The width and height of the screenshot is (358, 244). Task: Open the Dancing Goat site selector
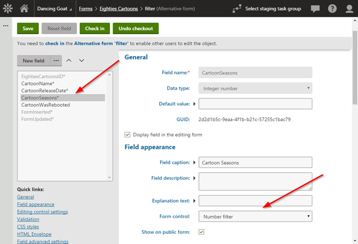pos(54,9)
